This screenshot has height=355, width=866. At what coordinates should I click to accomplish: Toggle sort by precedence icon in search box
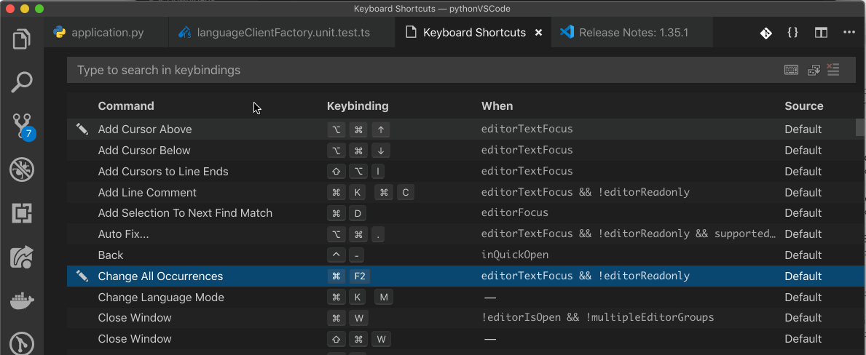pos(814,70)
